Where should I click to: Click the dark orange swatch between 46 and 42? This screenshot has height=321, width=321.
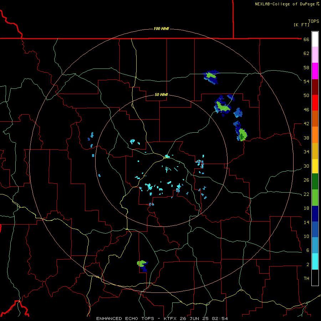(315, 118)
